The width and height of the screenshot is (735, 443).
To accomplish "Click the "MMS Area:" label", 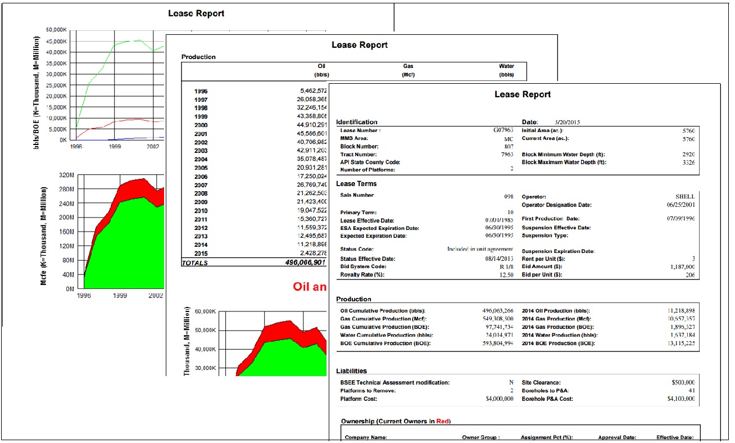I will click(x=355, y=138).
